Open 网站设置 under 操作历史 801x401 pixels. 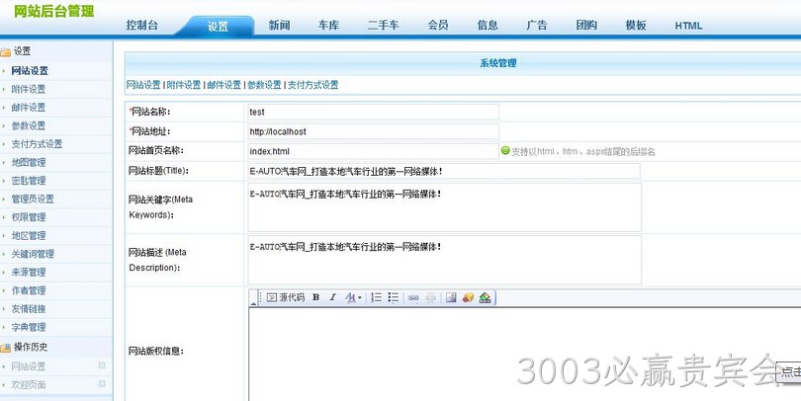[x=29, y=366]
